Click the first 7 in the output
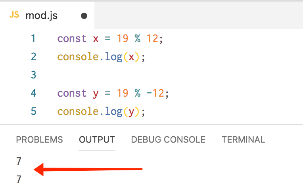Viewport: 303px width, 187px height. tap(19, 161)
